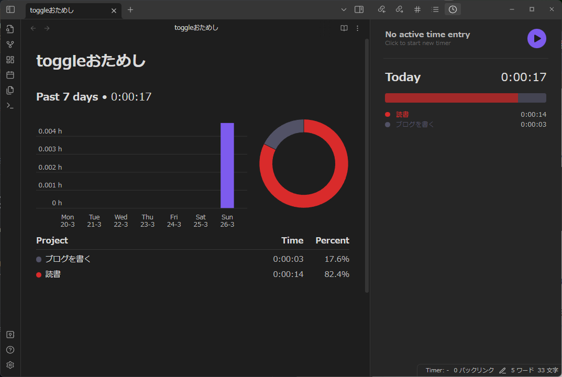
Task: Open the terminal icon in the sidebar
Action: point(10,105)
